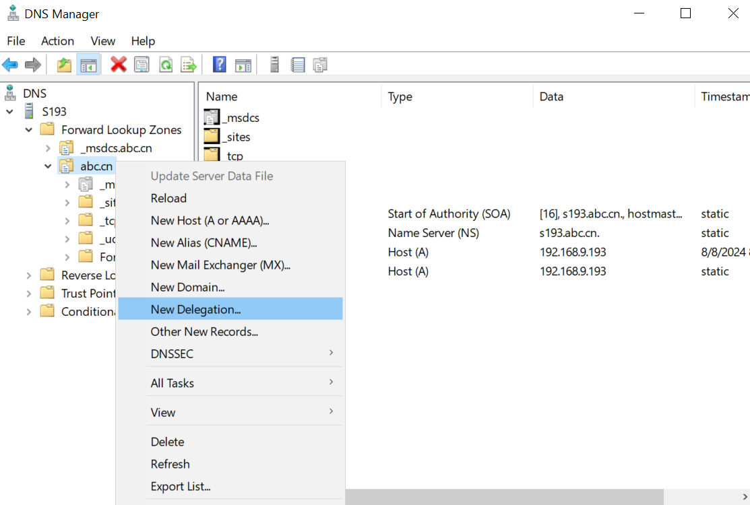Select the Name Server (NS) record
Image resolution: width=750 pixels, height=505 pixels.
(x=433, y=233)
